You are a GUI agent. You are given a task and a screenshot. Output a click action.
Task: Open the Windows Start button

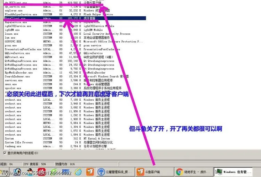[x=4, y=172]
